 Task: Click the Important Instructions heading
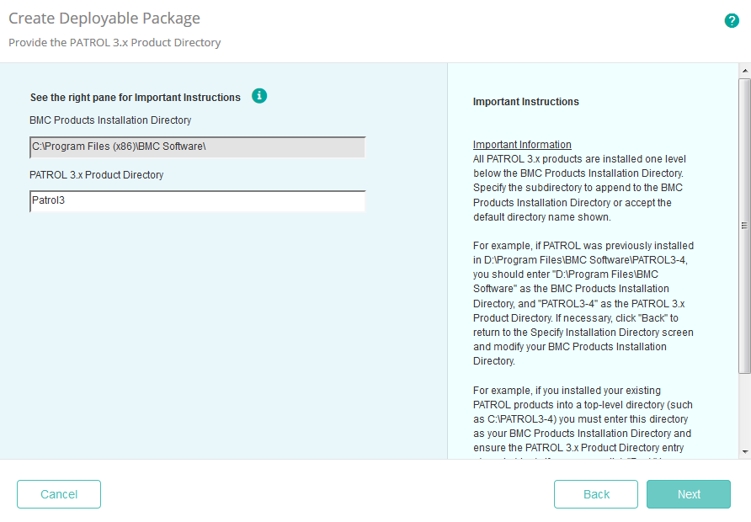tap(525, 101)
